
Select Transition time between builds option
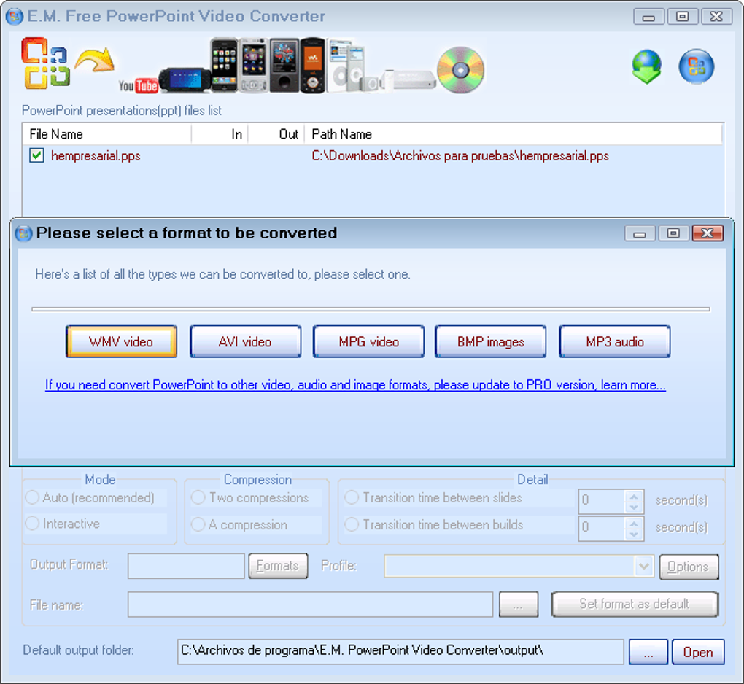(x=352, y=524)
